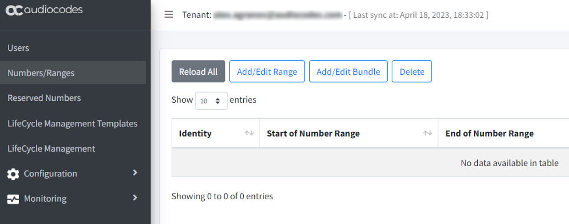Click the Monitoring pulse icon
The height and width of the screenshot is (224, 569).
13,199
